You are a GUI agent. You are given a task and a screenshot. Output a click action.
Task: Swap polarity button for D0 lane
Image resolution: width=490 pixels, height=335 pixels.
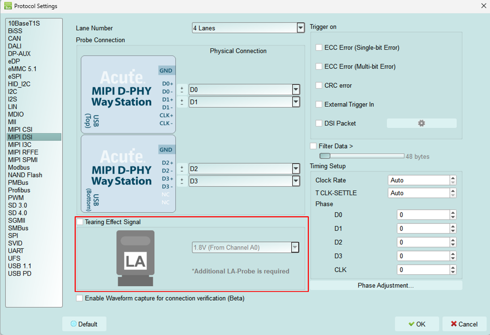(x=182, y=90)
